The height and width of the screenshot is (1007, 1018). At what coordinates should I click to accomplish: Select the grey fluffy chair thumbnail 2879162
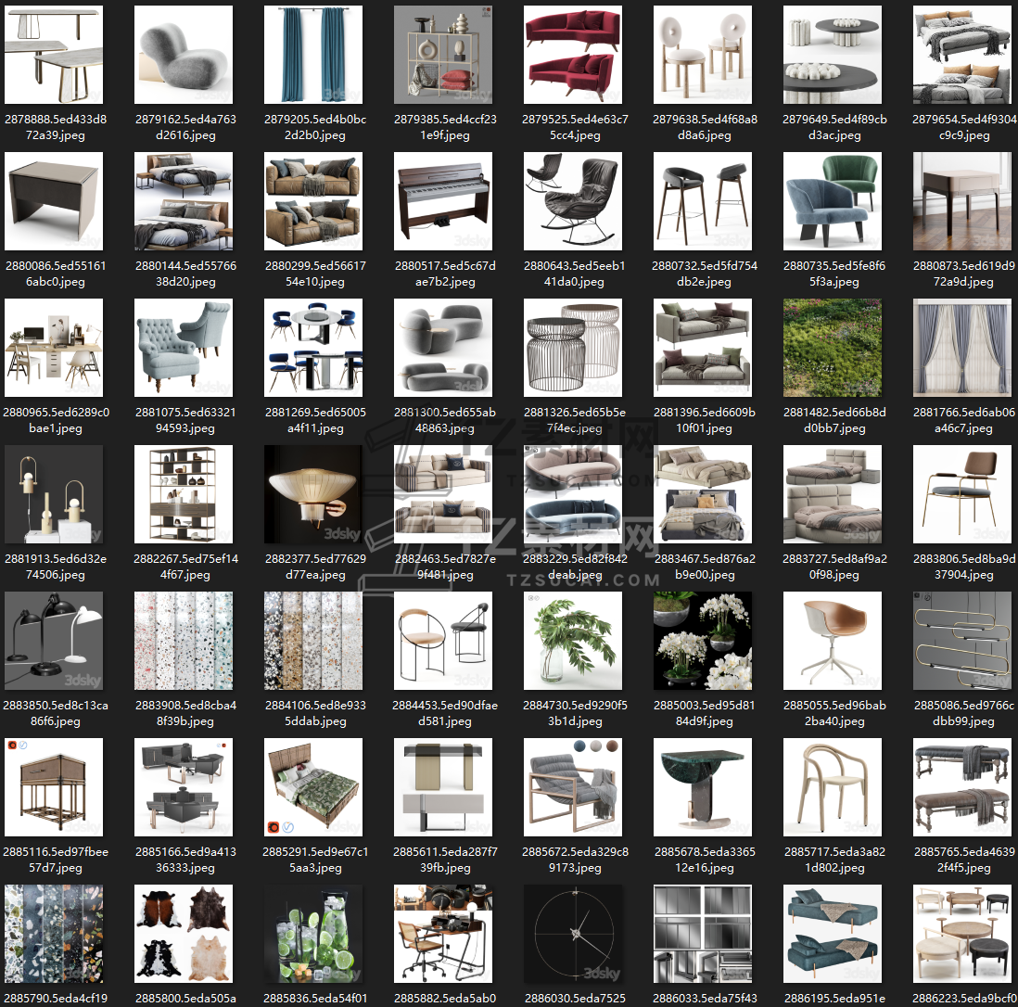click(184, 55)
